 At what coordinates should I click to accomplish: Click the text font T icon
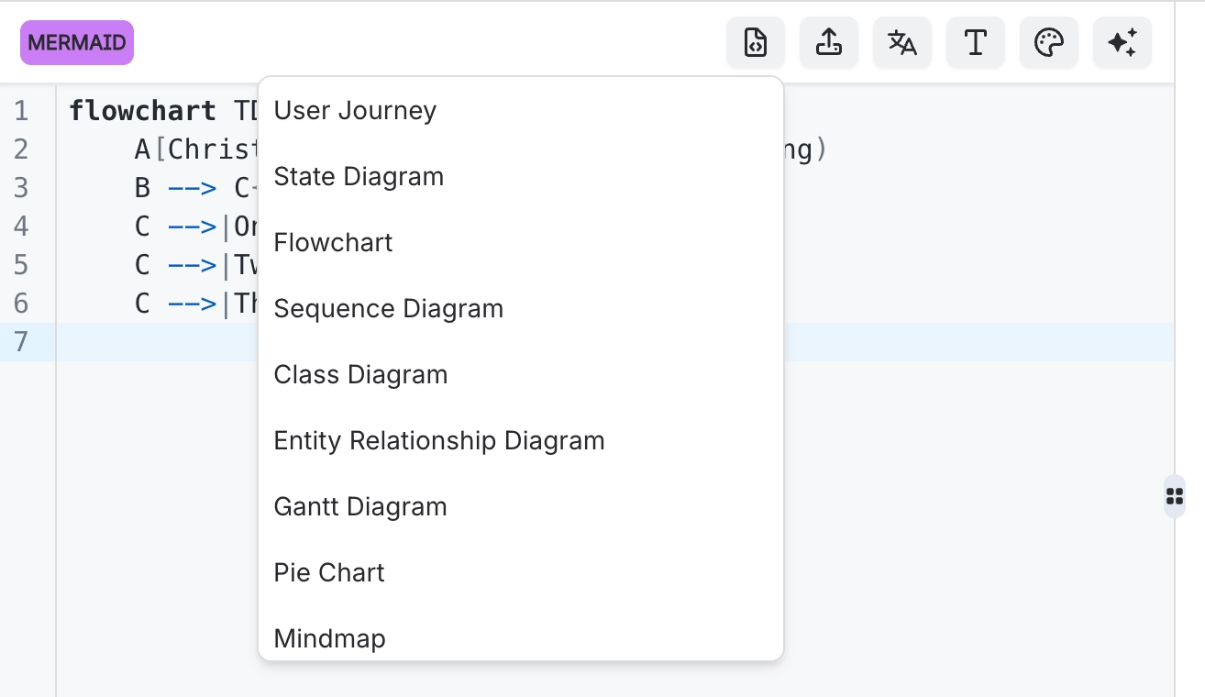pyautogui.click(x=975, y=42)
